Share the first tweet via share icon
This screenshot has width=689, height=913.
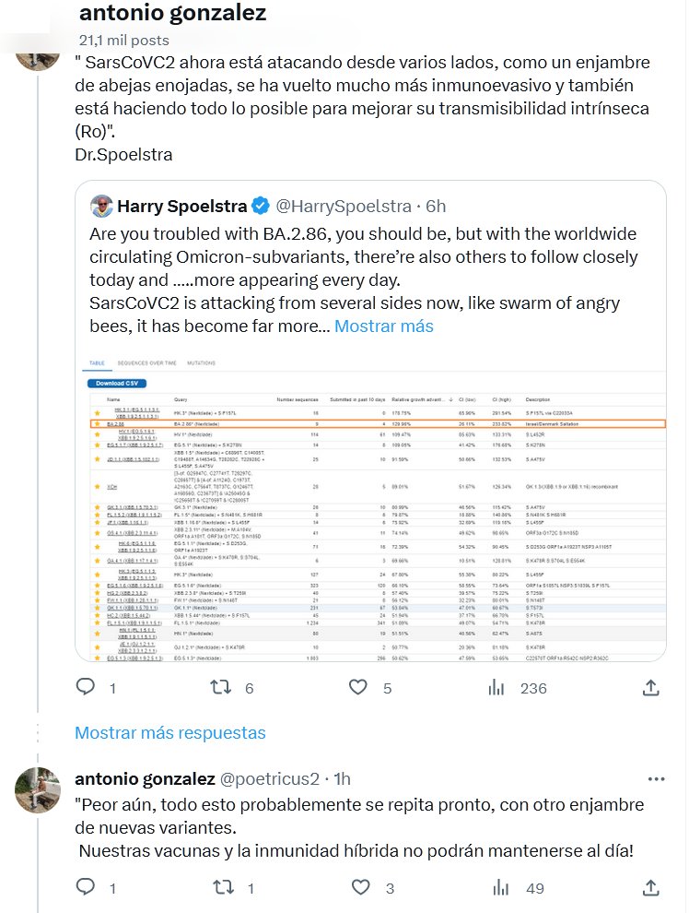click(650, 687)
